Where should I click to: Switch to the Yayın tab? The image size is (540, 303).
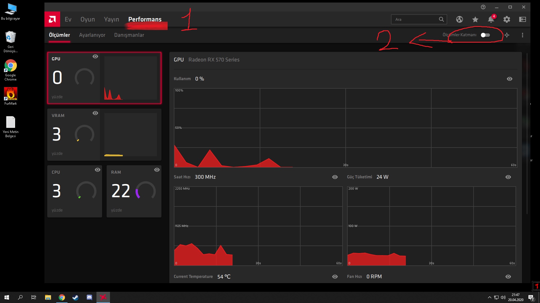(x=112, y=19)
